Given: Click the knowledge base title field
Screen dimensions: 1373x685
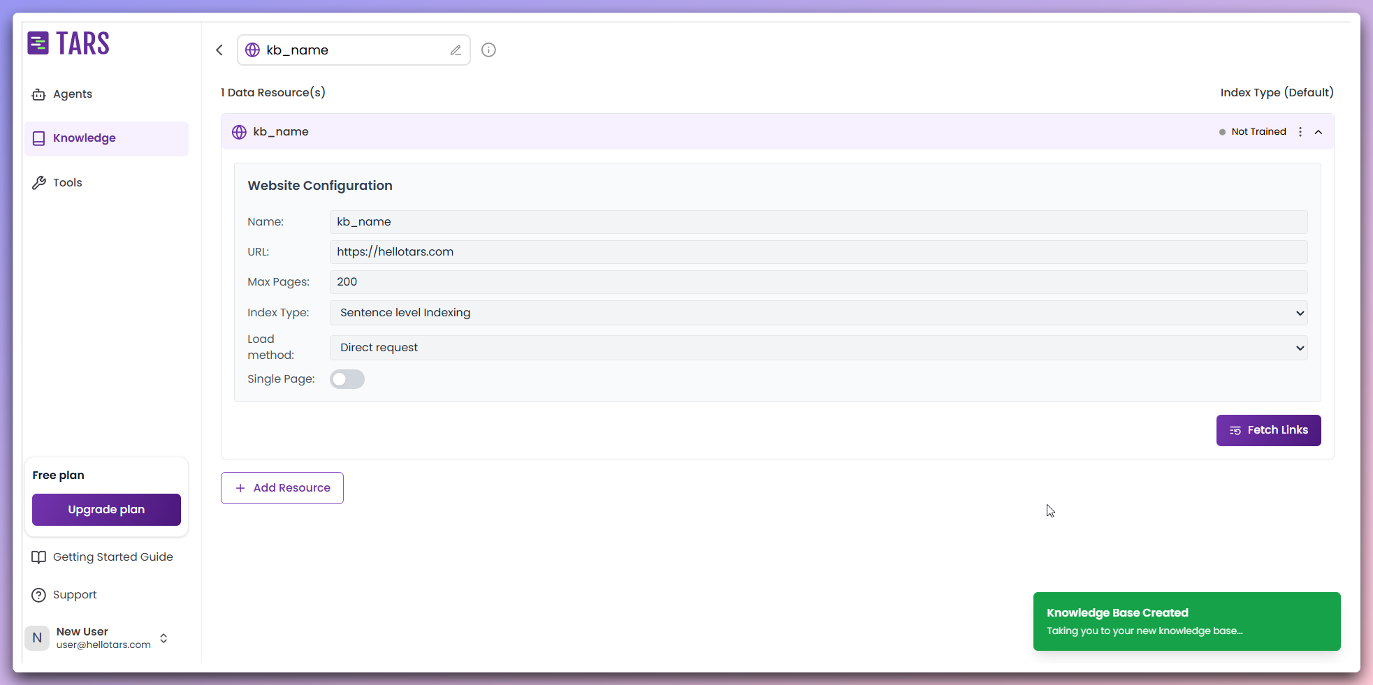Looking at the screenshot, I should [x=354, y=50].
